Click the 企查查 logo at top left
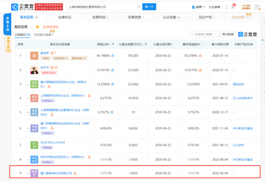The width and height of the screenshot is (265, 181). pyautogui.click(x=22, y=7)
